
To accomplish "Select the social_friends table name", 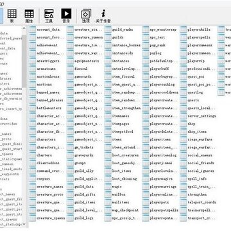I will 201,163.
